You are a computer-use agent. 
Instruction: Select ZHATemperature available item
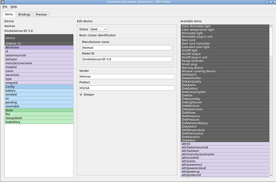tap(225, 130)
